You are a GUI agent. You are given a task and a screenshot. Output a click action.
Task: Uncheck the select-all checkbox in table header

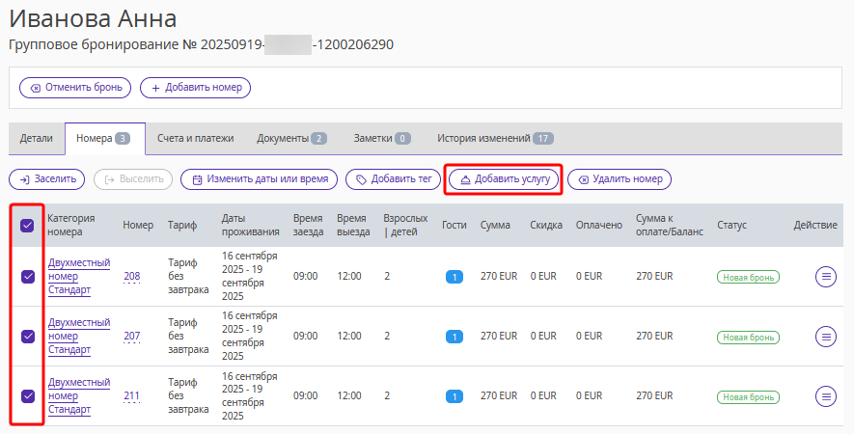(x=27, y=226)
